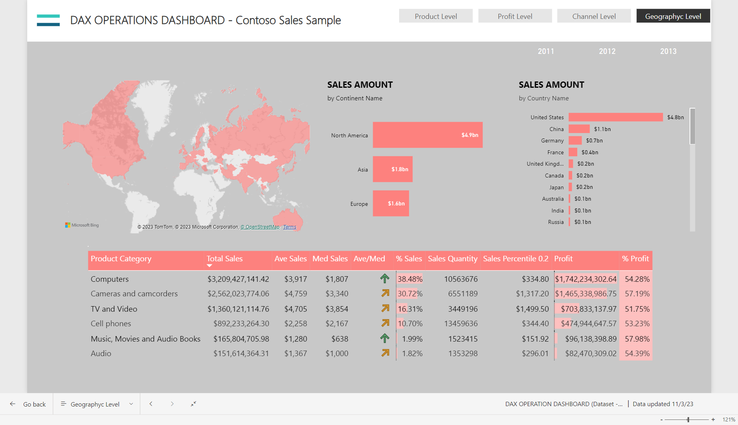
Task: Click the zoom in plus icon
Action: [x=713, y=419]
